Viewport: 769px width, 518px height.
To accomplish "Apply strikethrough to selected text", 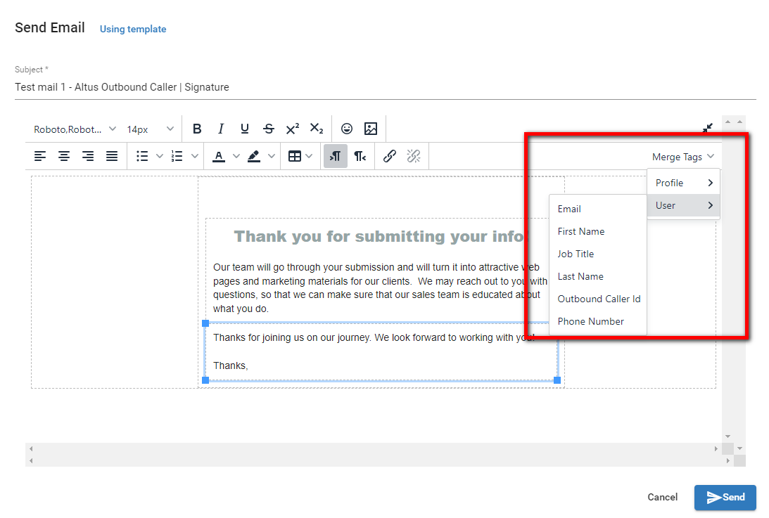I will pos(269,129).
